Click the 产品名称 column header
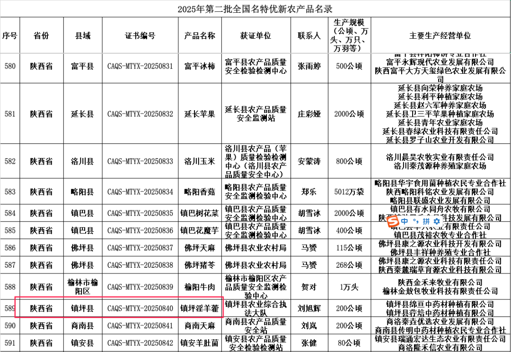The height and width of the screenshot is (352, 511). click(x=200, y=35)
